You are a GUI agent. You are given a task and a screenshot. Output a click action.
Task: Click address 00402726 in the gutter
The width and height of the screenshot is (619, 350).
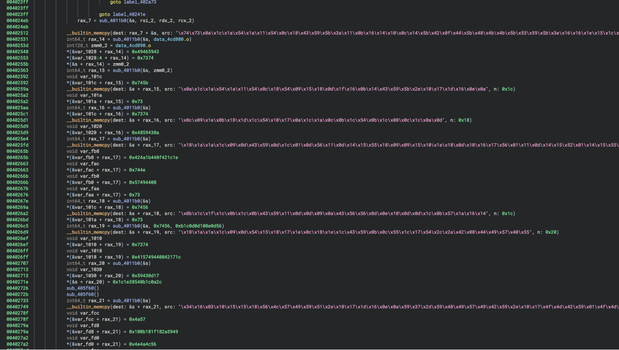17,288
